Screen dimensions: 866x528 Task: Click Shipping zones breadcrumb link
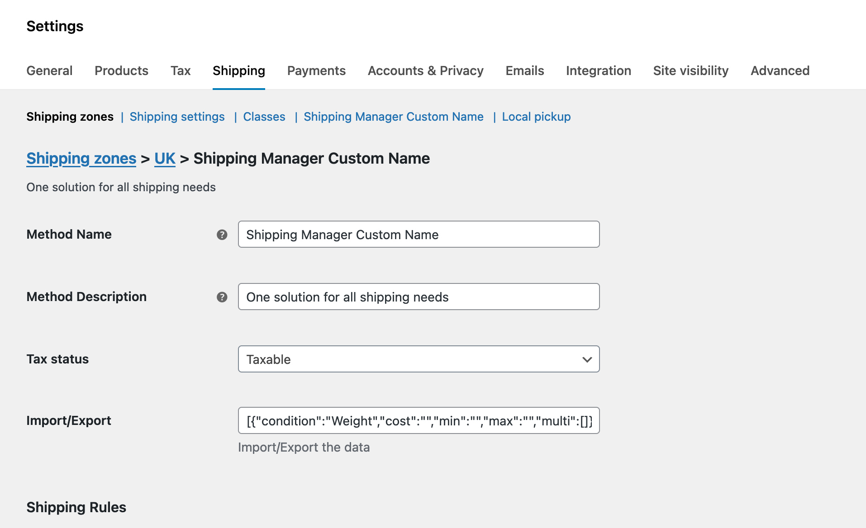point(81,159)
